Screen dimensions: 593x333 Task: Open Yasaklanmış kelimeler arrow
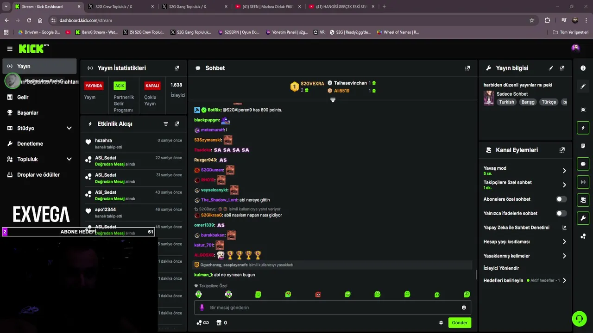click(x=564, y=256)
